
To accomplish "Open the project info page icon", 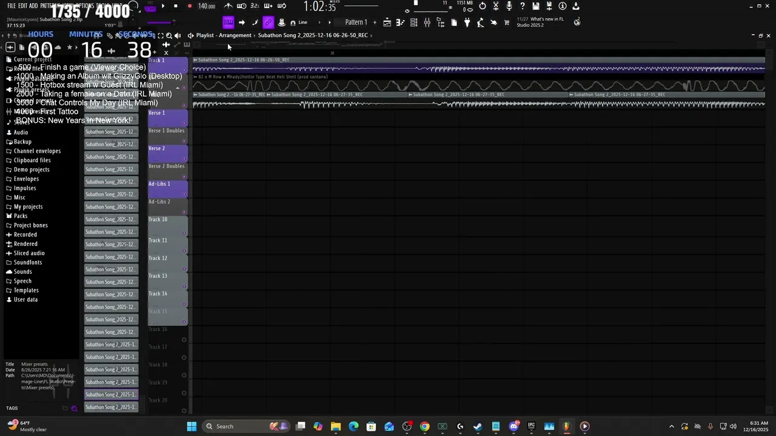I will 454,22.
